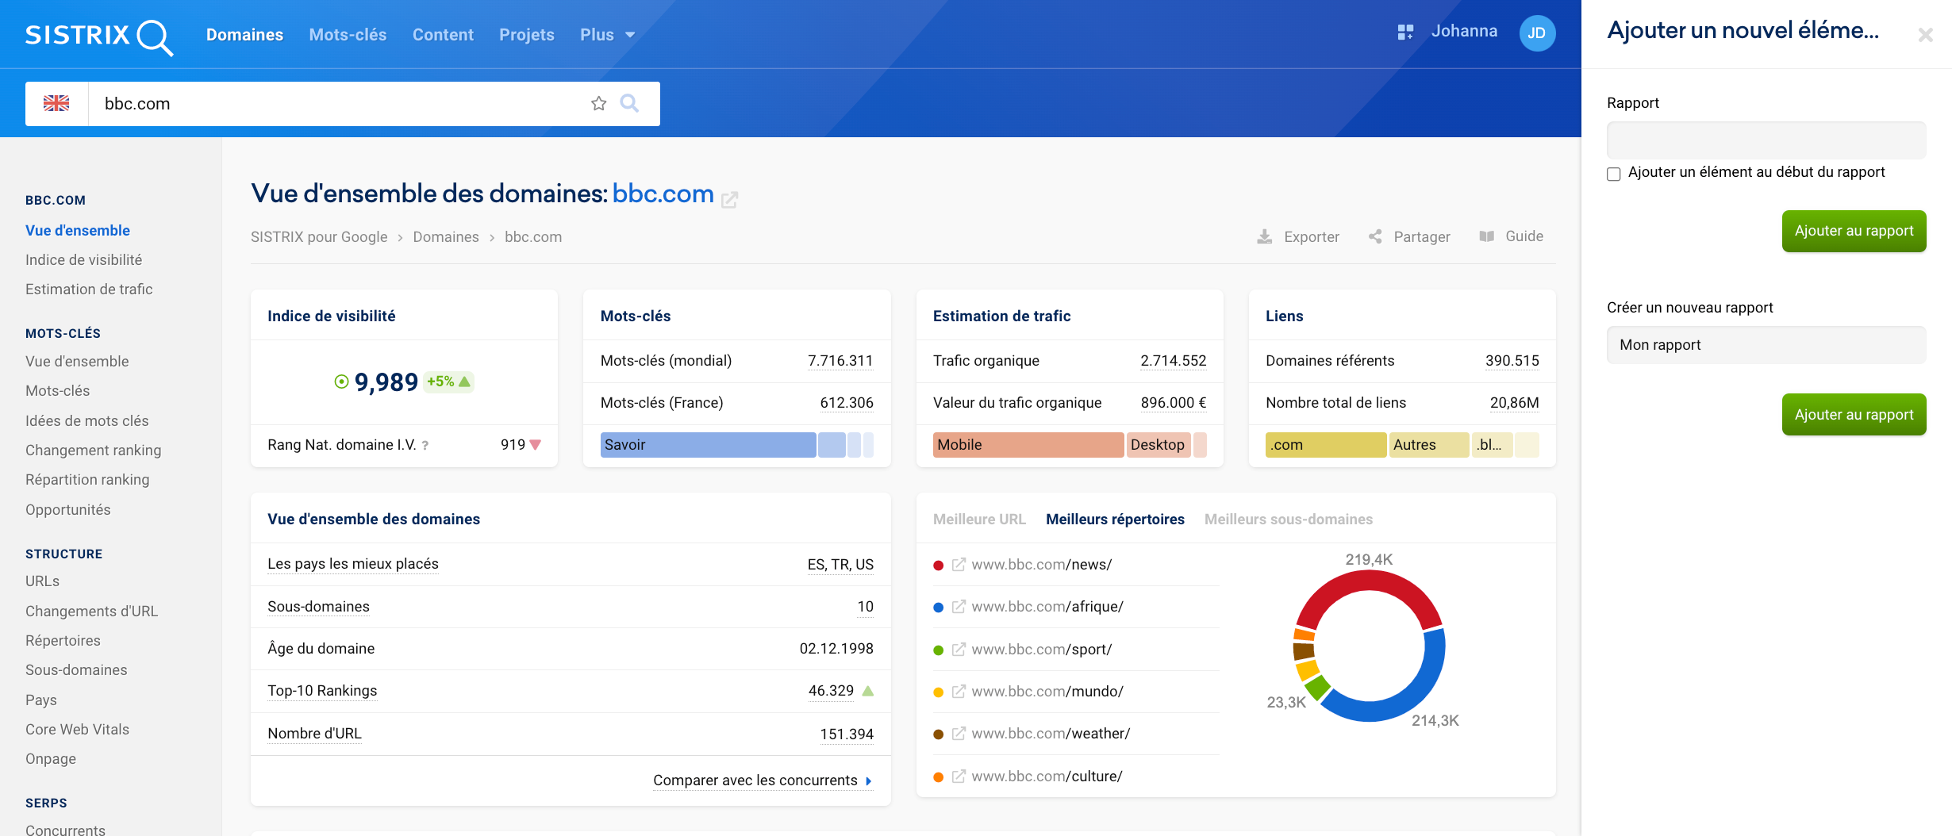Open the Mots-clés top menu
The width and height of the screenshot is (1952, 836).
(348, 35)
